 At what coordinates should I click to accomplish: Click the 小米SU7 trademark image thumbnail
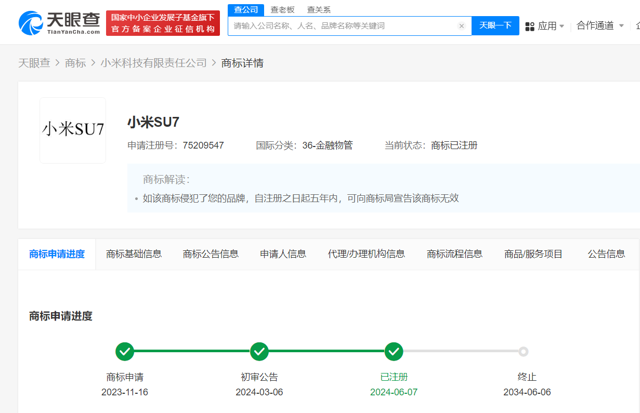click(72, 130)
